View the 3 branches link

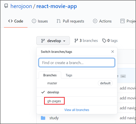click(86, 41)
